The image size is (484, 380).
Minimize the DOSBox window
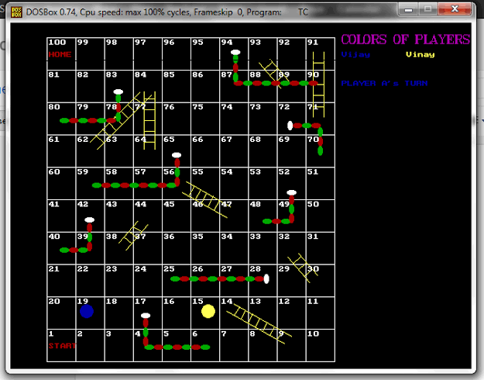pos(411,7)
